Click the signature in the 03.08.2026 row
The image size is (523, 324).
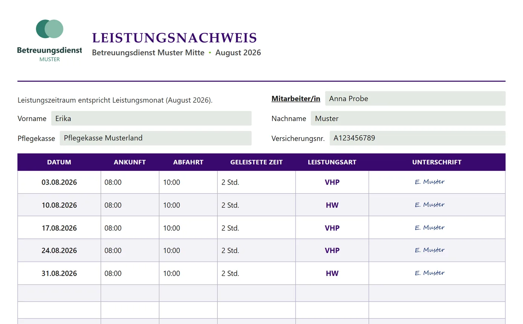click(430, 182)
